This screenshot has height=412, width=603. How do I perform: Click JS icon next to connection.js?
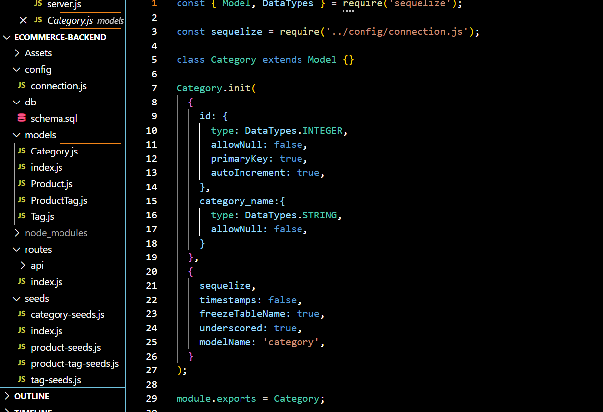click(x=21, y=86)
